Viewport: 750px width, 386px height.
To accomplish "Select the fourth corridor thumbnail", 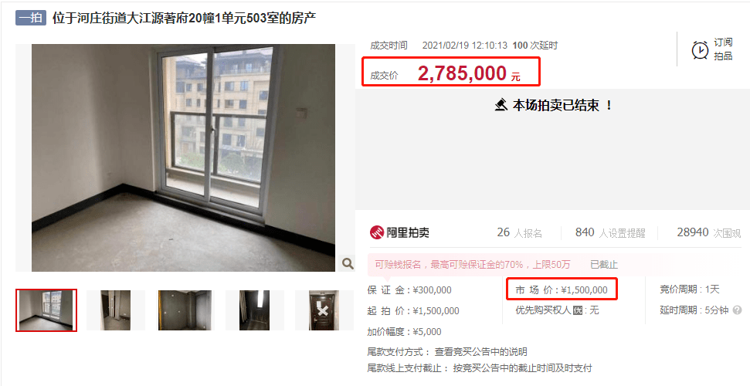I will tap(254, 310).
